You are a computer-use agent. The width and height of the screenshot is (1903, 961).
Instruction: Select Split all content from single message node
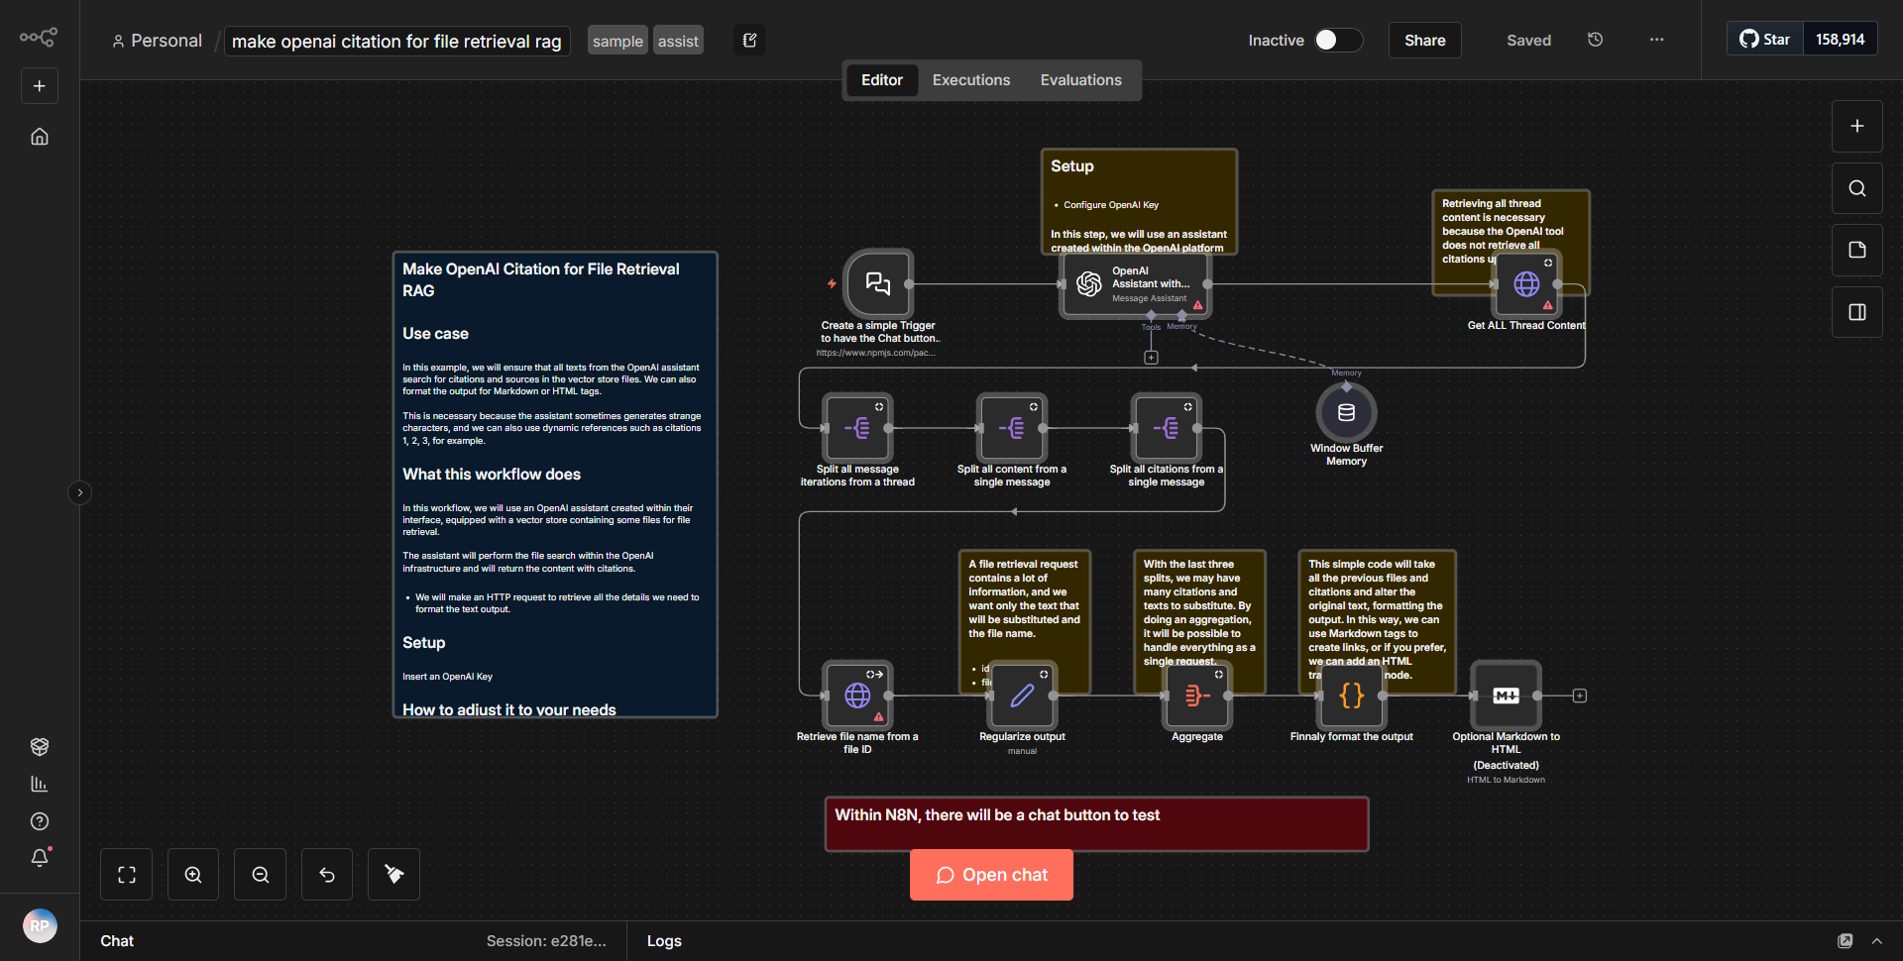[x=1012, y=428]
